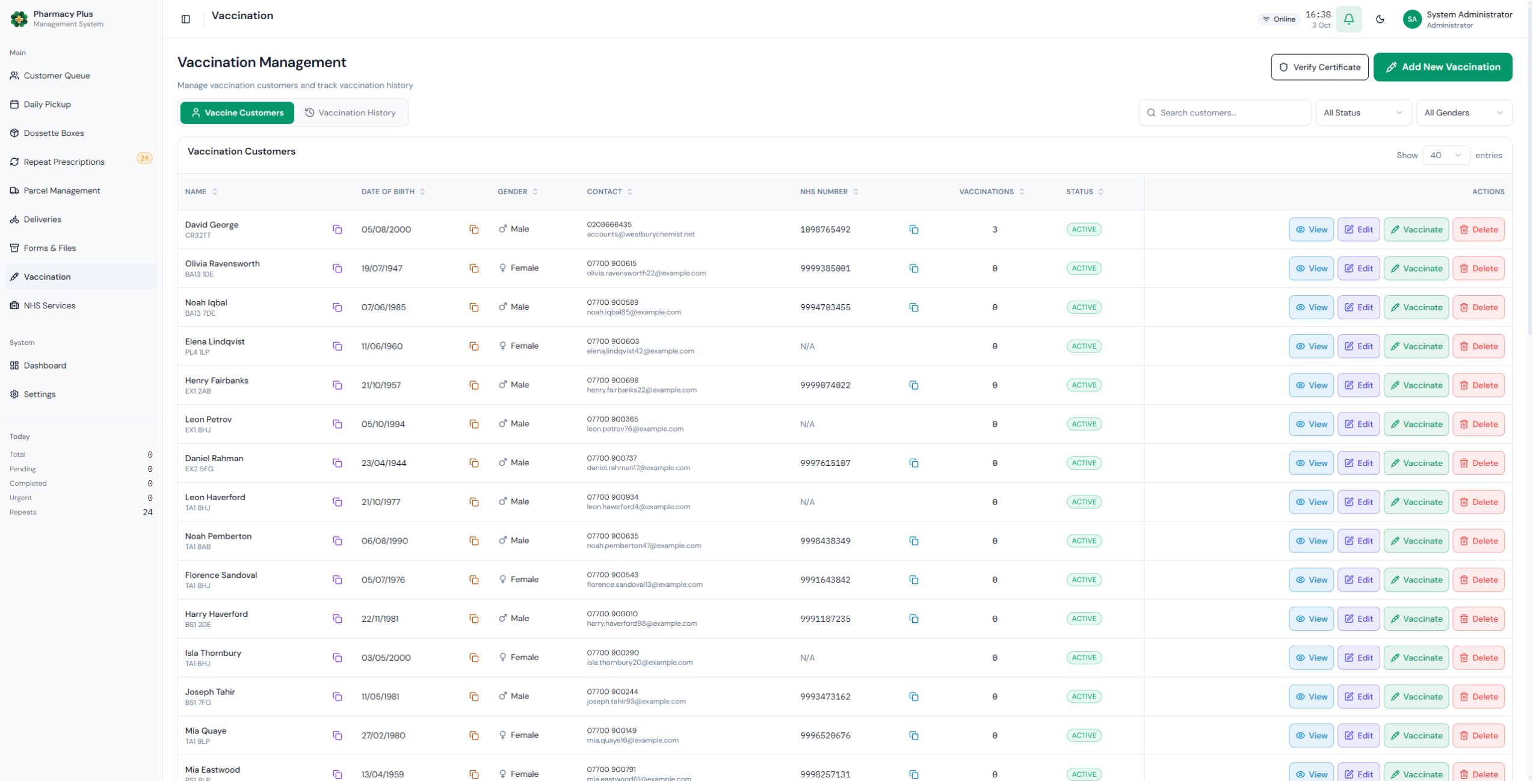Copy Noah Iqbal's name
The height and width of the screenshot is (781, 1533).
tap(338, 308)
